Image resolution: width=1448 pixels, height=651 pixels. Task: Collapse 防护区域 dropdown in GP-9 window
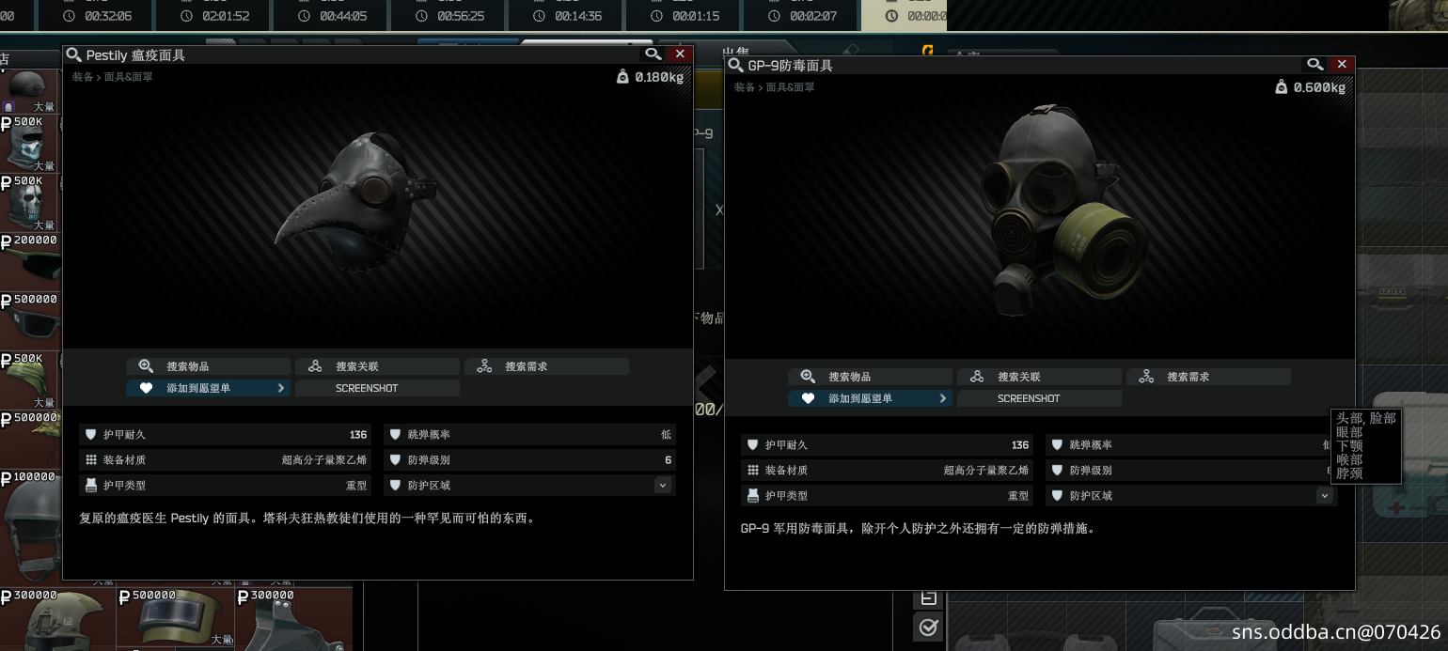tap(1325, 496)
